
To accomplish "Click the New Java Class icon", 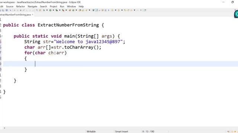I will click(x=73, y=10).
